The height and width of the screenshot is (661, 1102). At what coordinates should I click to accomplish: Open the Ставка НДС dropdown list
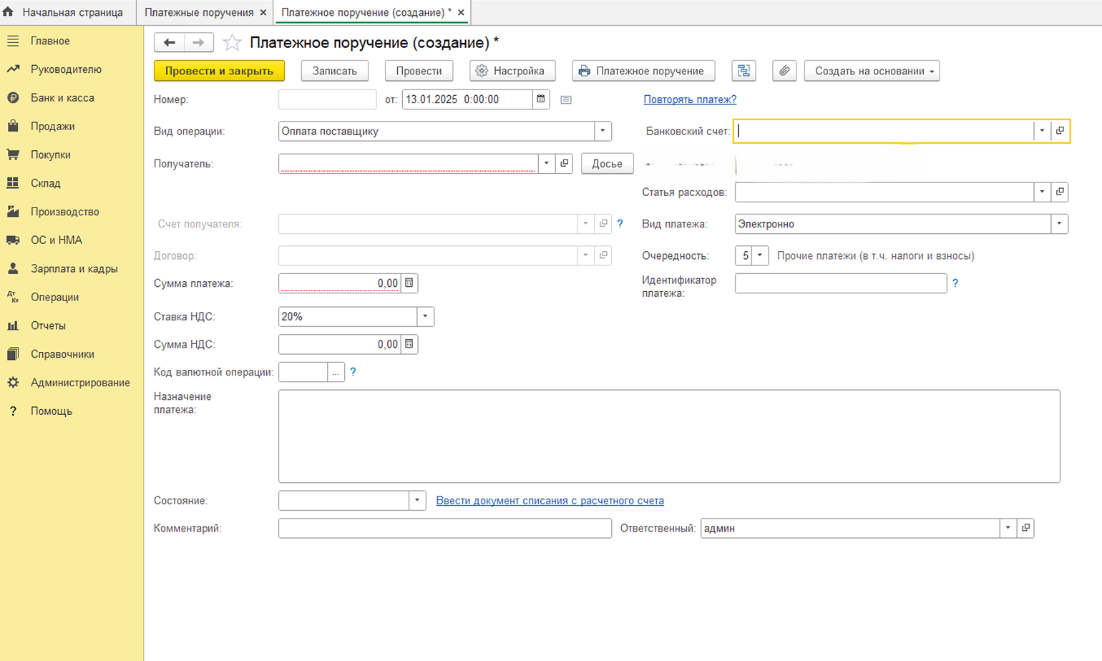[x=425, y=316]
